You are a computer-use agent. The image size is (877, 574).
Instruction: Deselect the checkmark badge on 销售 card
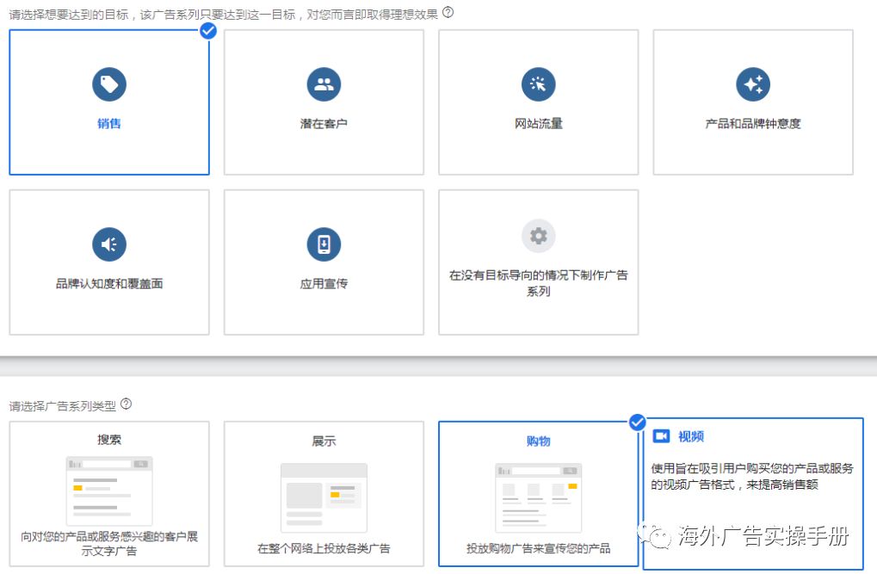207,30
